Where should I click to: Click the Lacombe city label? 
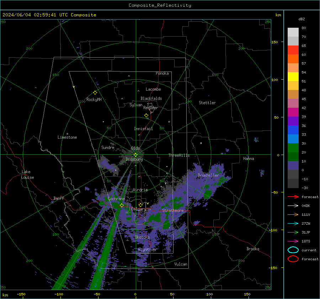click(153, 89)
